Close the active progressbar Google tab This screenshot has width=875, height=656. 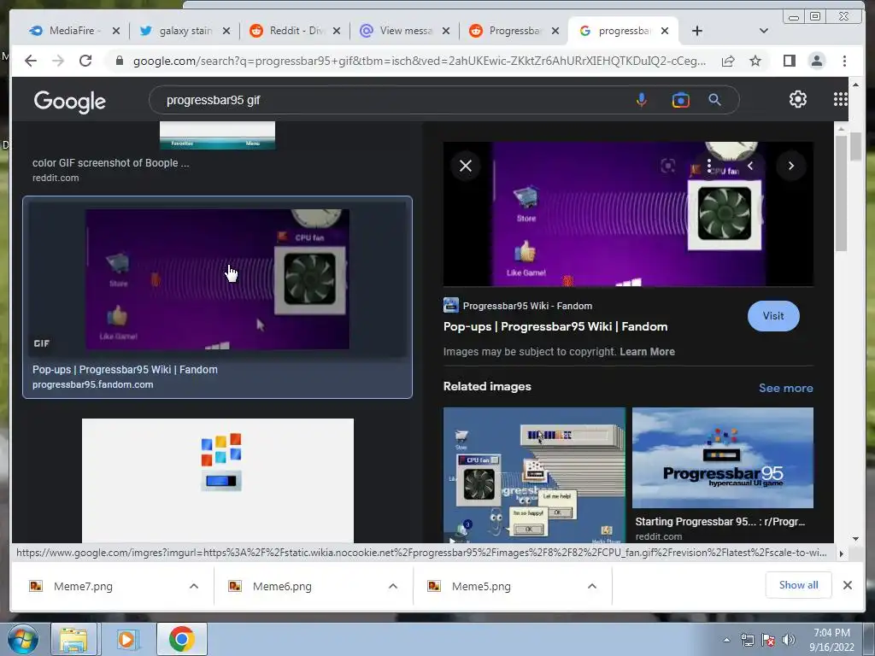click(665, 31)
